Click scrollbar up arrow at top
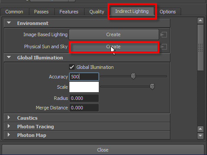 click(201, 21)
